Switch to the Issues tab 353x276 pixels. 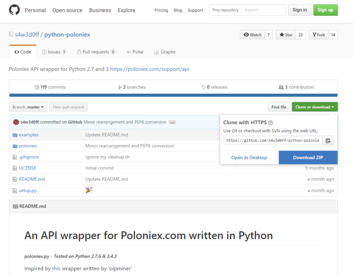coord(54,52)
